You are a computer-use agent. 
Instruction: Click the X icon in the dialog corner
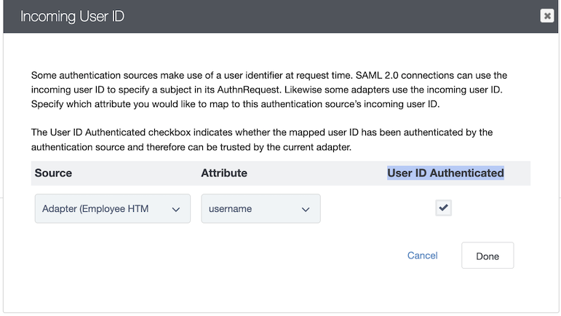547,16
